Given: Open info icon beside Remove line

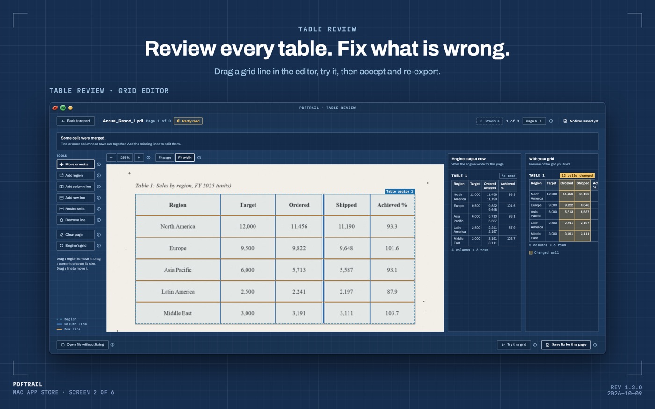Looking at the screenshot, I should (x=99, y=220).
